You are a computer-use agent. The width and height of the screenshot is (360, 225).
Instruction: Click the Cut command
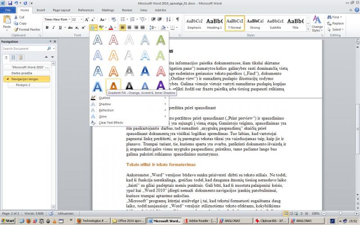pos(19,17)
